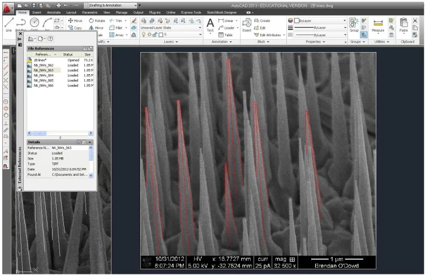429x275 pixels.
Task: Click the Mirror tool
Action: coord(96,28)
